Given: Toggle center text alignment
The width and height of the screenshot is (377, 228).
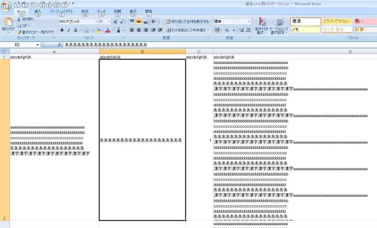Looking at the screenshot, I should pos(139,30).
